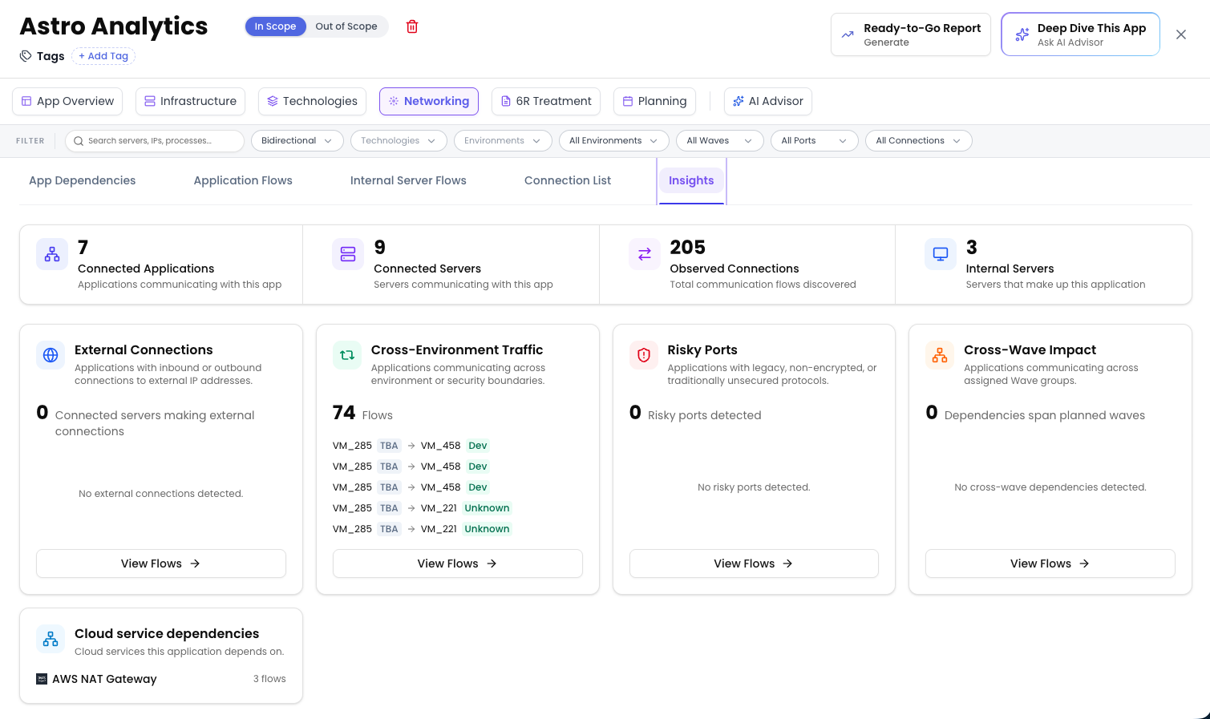Open the Planning tab
The height and width of the screenshot is (719, 1210).
pyautogui.click(x=654, y=101)
